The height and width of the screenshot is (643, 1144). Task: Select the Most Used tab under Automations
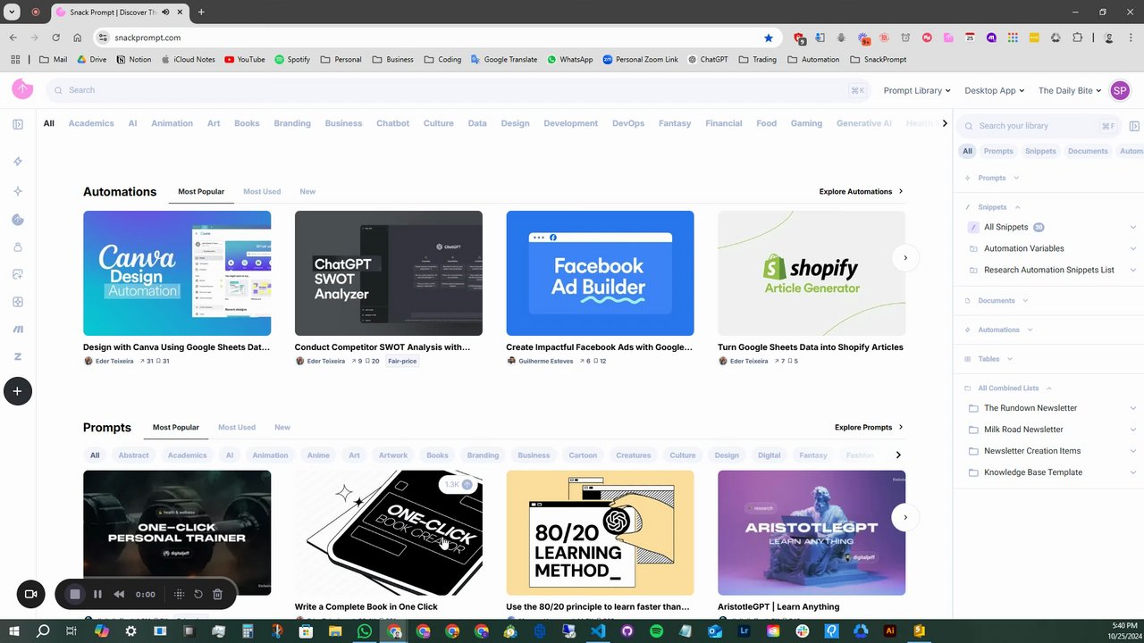[x=262, y=191]
